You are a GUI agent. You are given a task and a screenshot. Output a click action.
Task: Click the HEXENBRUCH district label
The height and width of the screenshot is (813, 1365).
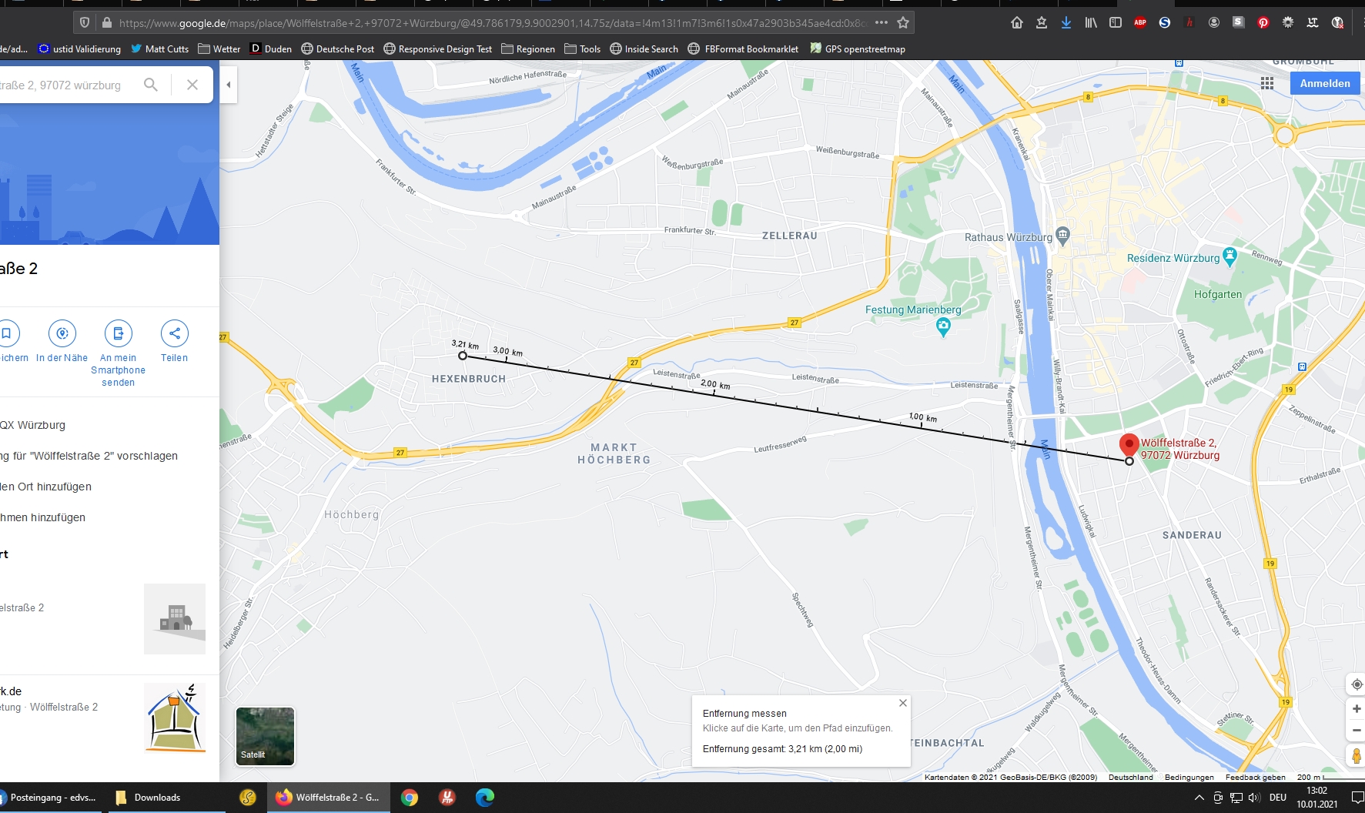point(469,379)
